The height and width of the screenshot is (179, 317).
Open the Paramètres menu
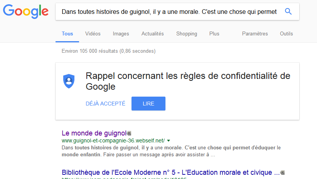[255, 34]
